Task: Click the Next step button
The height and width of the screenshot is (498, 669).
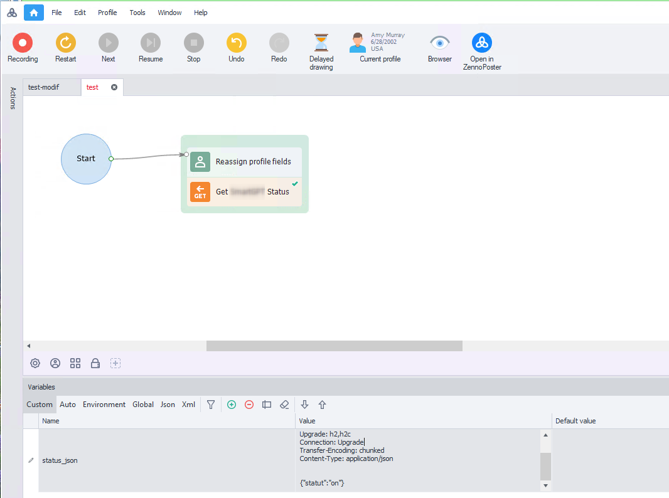Action: (x=109, y=48)
